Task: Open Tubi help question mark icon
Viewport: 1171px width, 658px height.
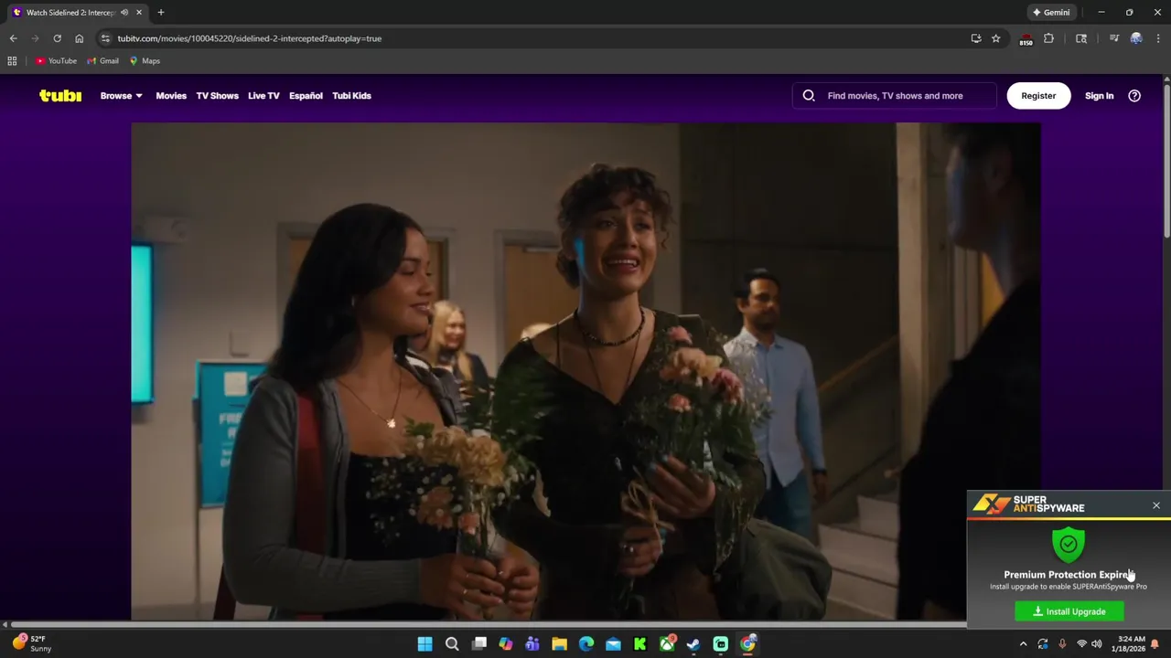Action: pos(1134,95)
